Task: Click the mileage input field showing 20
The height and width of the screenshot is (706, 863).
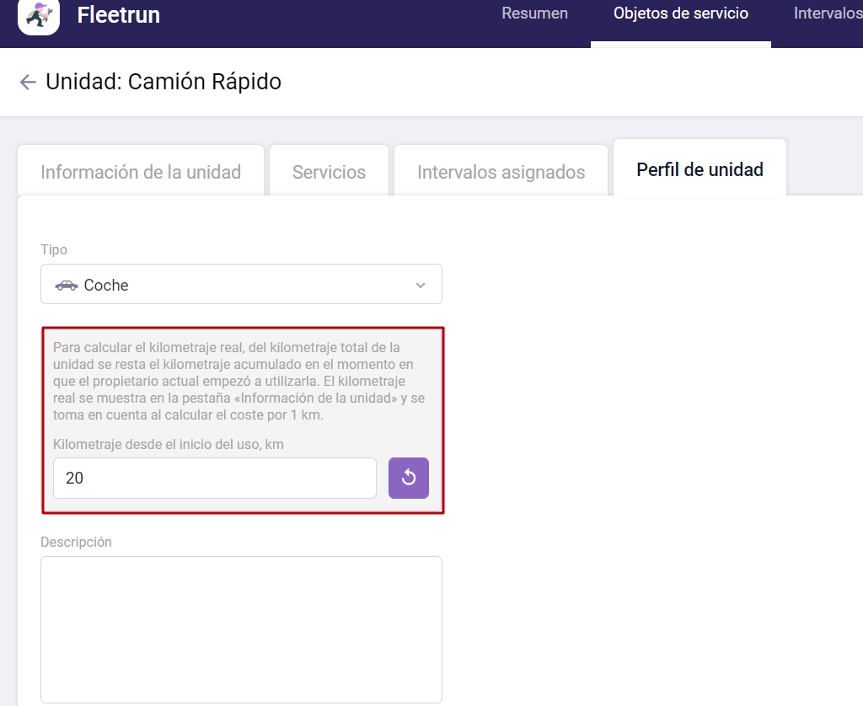Action: [215, 478]
